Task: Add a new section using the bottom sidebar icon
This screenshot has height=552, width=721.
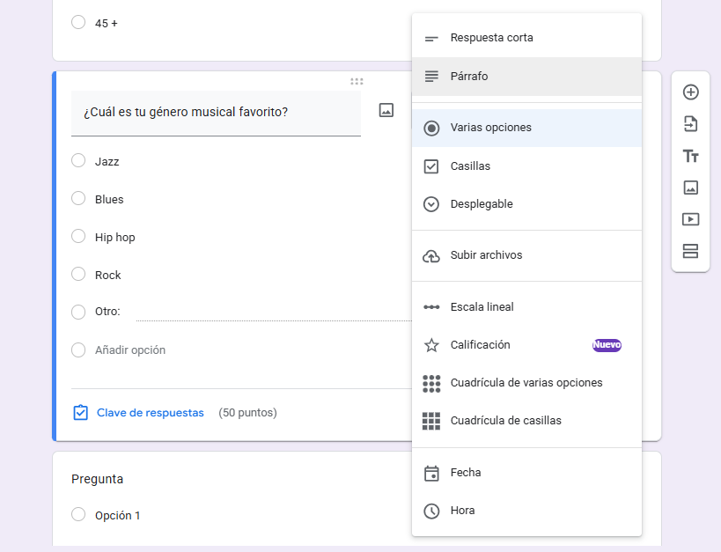Action: pos(691,250)
